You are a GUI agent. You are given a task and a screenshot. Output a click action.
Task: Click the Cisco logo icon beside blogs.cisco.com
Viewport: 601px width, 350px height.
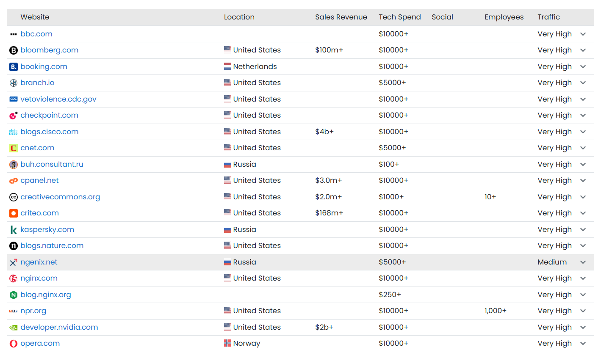(x=14, y=132)
